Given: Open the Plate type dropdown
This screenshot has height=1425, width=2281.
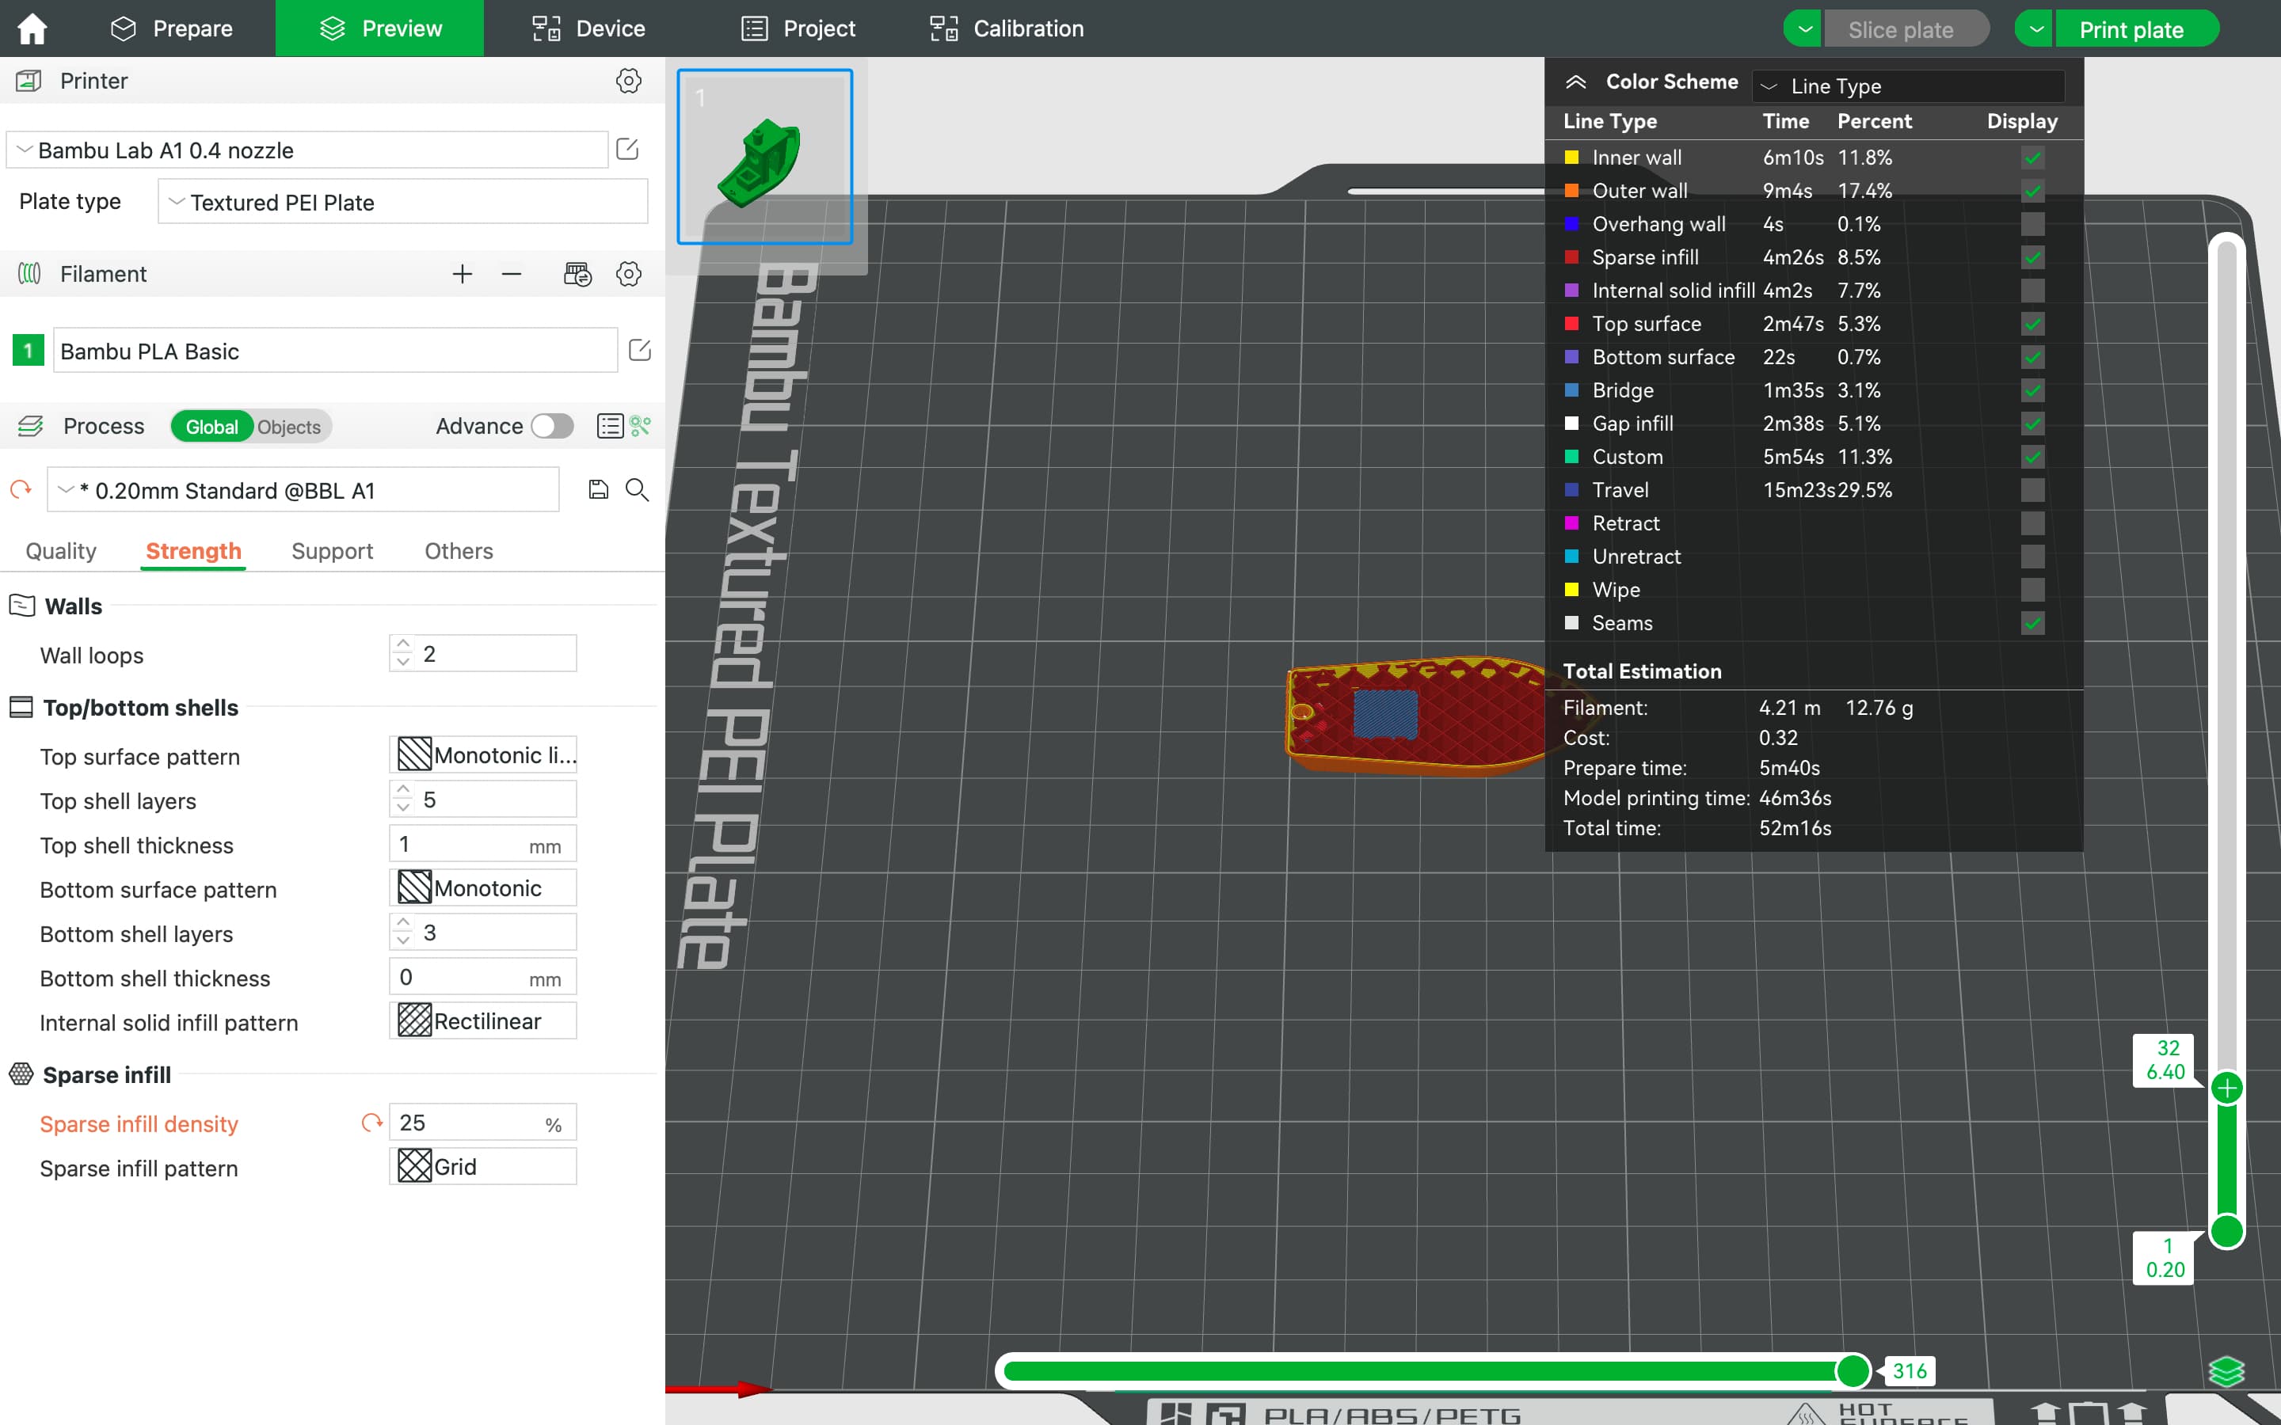Looking at the screenshot, I should click(x=402, y=202).
